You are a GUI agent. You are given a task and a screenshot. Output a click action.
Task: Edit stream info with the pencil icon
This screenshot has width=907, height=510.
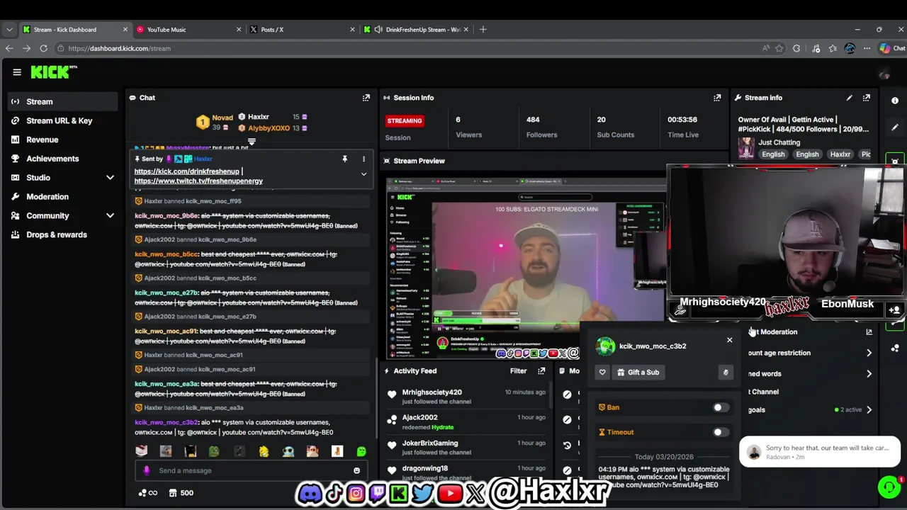pos(849,98)
